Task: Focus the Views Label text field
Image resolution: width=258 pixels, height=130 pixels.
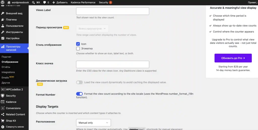Action: click(x=113, y=11)
